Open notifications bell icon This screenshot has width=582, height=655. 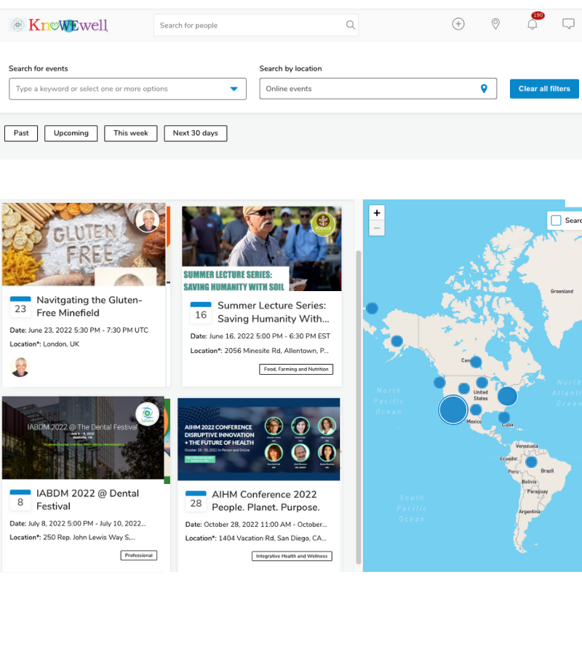pos(533,24)
